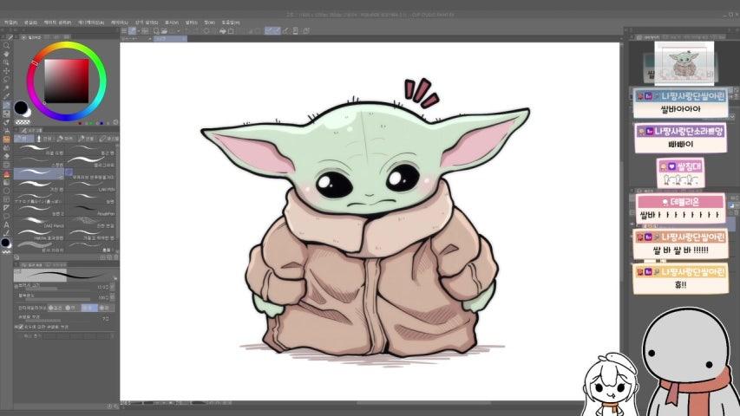The height and width of the screenshot is (416, 740).
Task: Pick a hue on the color wheel ring
Action: (x=67, y=81)
